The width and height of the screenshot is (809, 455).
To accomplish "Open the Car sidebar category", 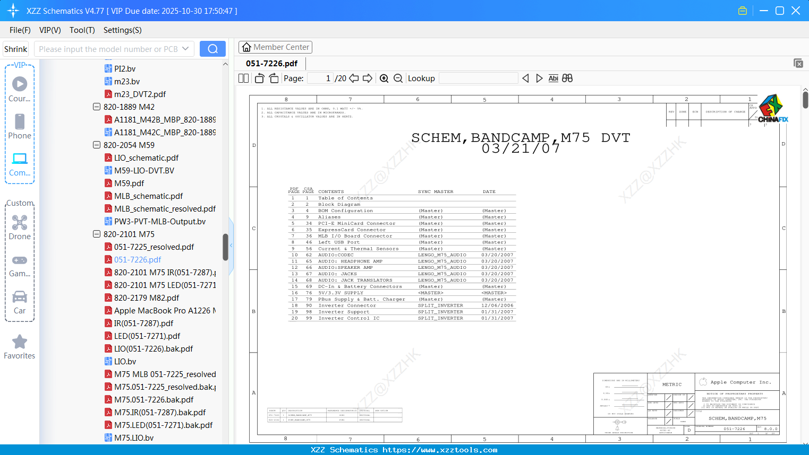I will (20, 302).
